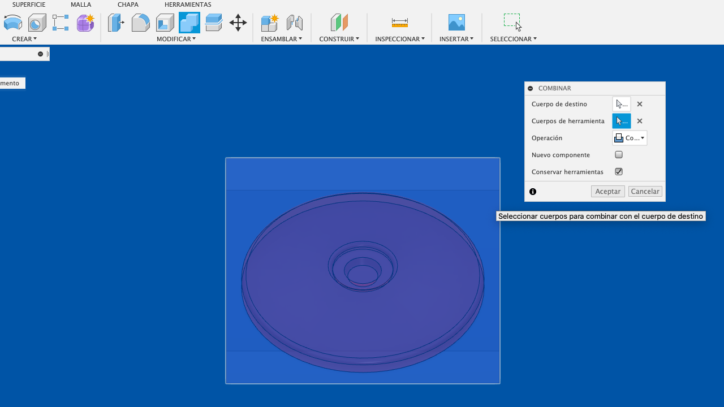The height and width of the screenshot is (407, 724).
Task: Activate the Fillet tool icon
Action: pos(140,23)
